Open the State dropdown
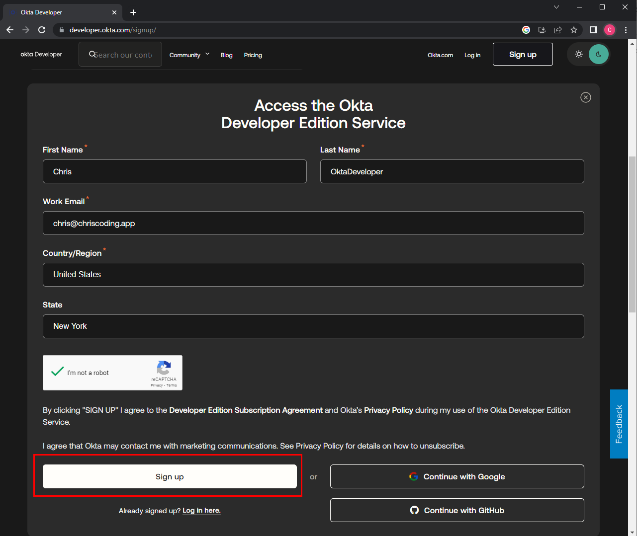 click(313, 326)
